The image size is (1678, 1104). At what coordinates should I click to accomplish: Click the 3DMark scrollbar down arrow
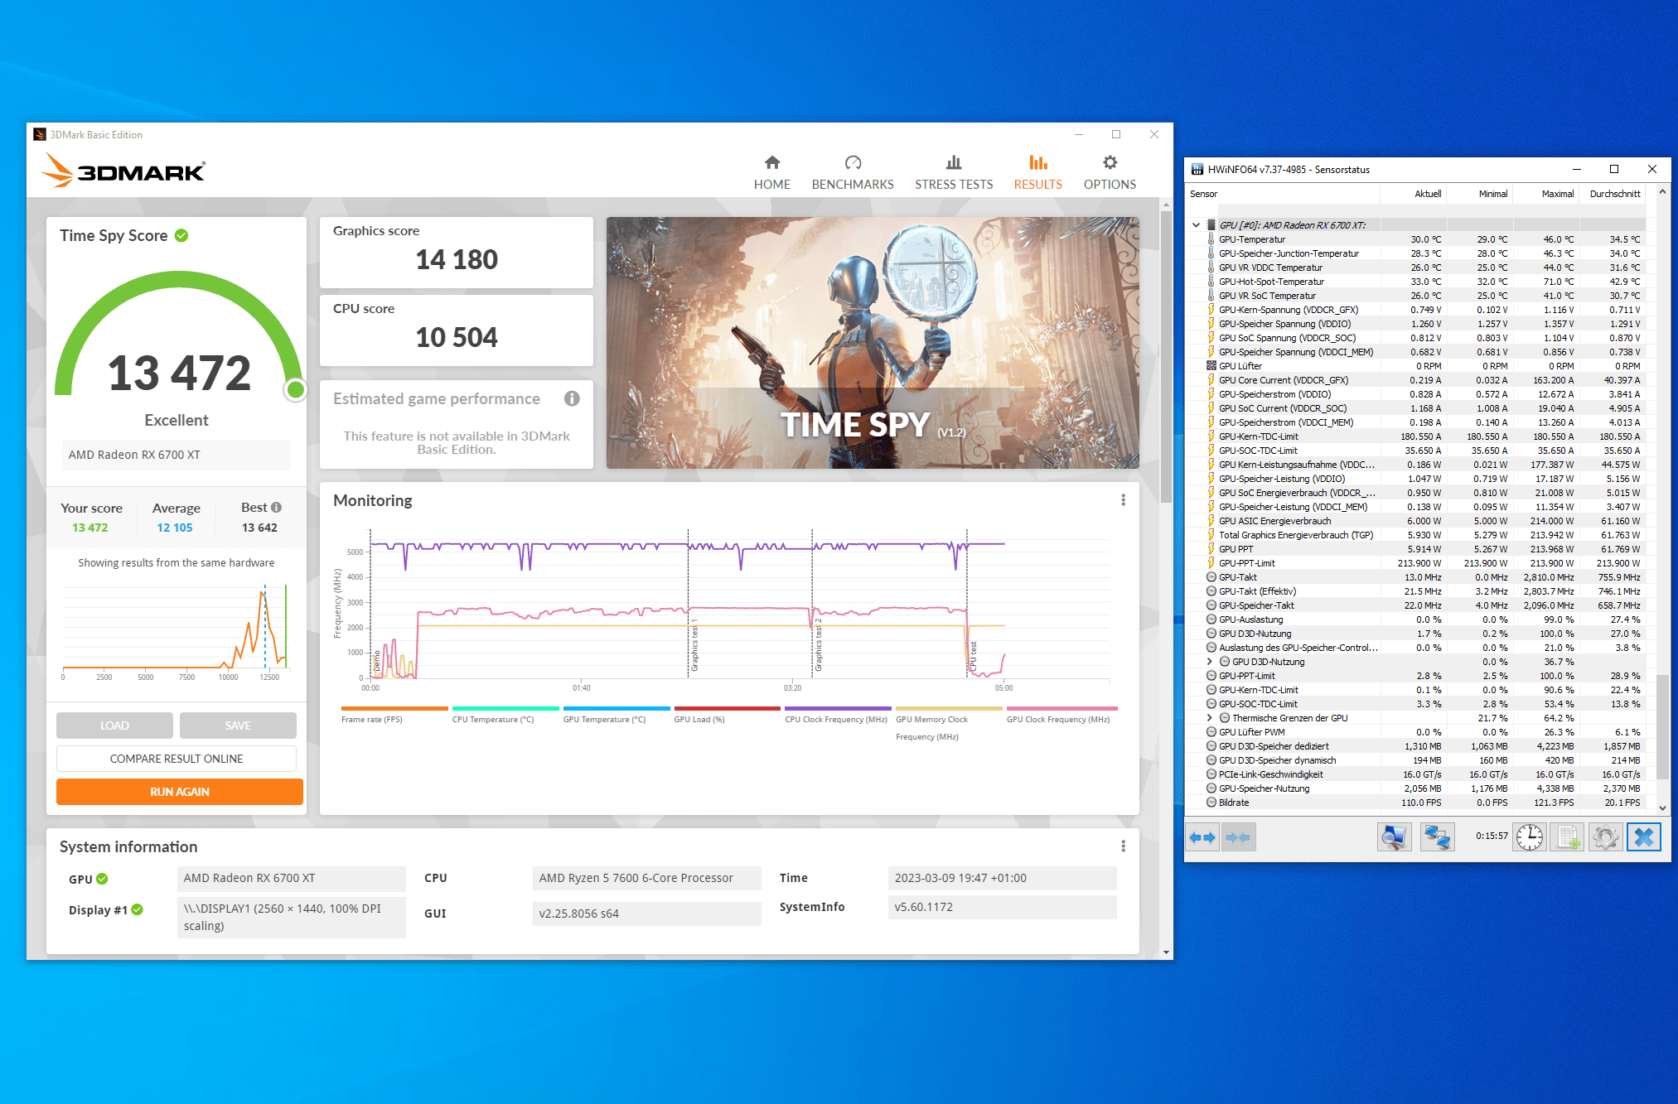tap(1166, 952)
